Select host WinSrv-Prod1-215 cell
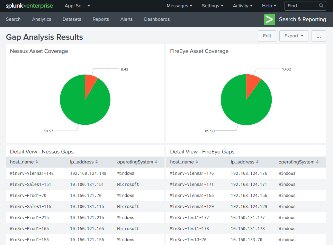Image resolution: width=333 pixels, height=245 pixels. [29, 217]
